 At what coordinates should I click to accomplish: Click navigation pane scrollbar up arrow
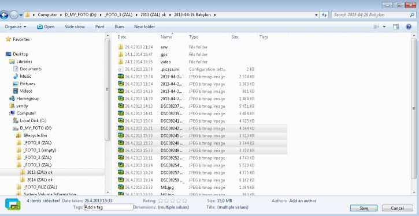[107, 35]
